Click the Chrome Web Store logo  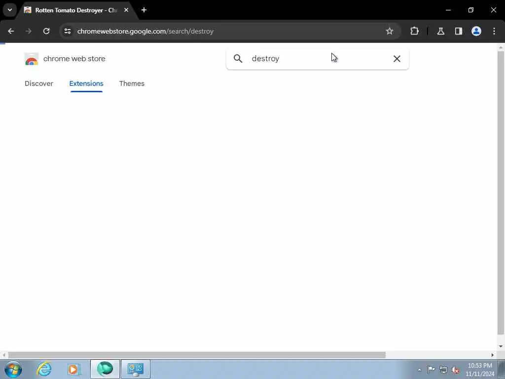pos(31,59)
